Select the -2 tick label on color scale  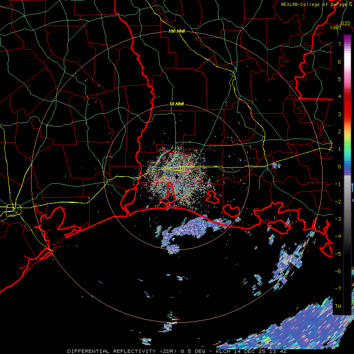[338, 201]
